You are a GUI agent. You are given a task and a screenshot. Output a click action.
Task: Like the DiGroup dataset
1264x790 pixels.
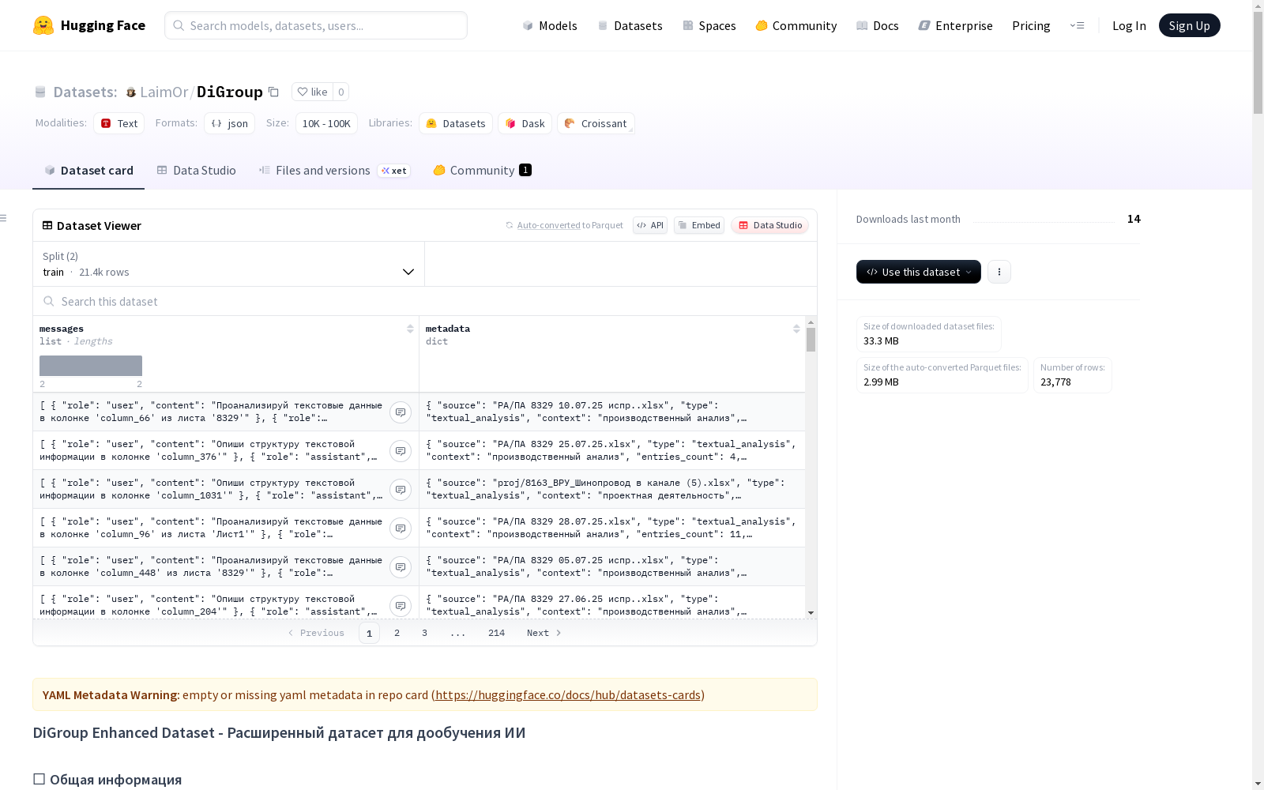[x=313, y=92]
